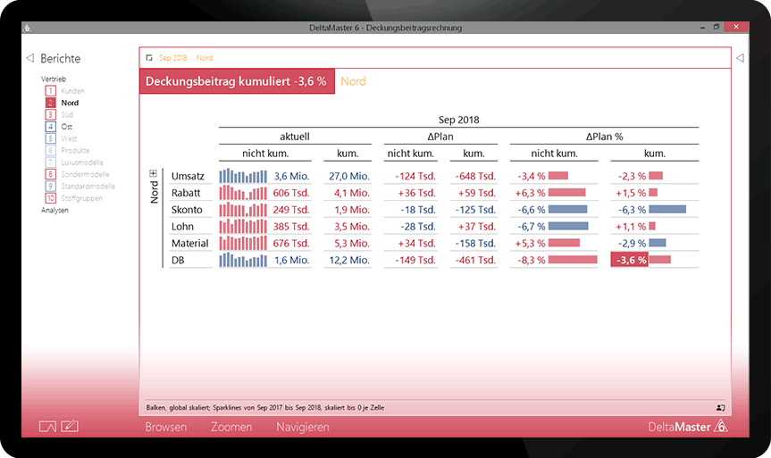Click the presentation mode icon at bottom left

tap(47, 427)
